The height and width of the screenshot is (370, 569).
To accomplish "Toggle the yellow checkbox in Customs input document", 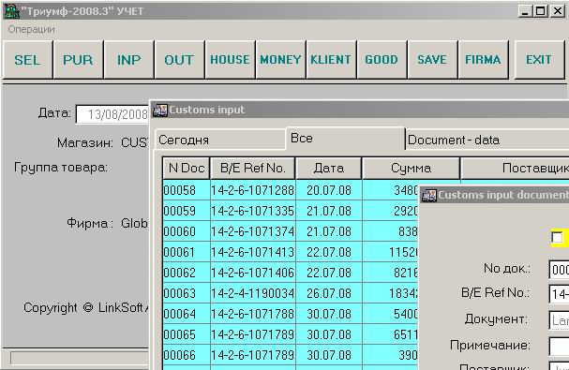I will (557, 238).
